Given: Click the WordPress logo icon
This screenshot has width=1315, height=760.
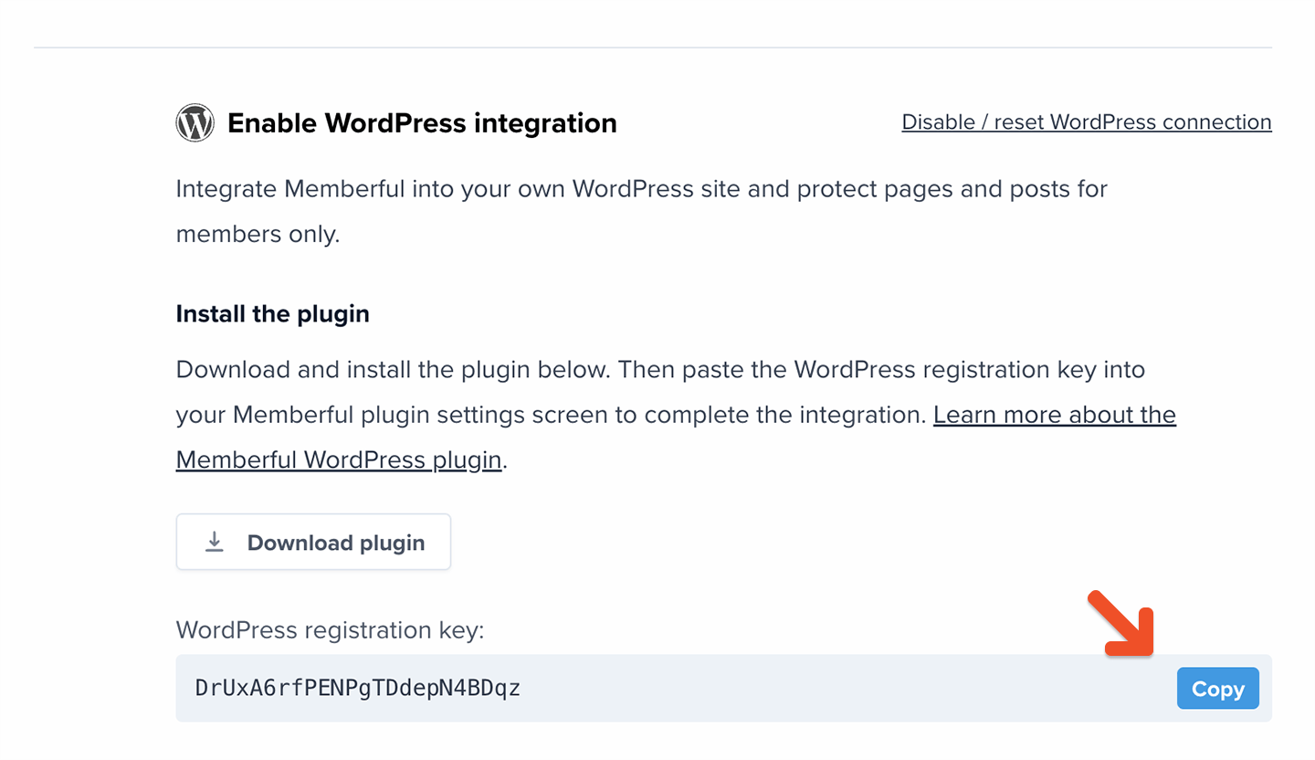Looking at the screenshot, I should 195,122.
